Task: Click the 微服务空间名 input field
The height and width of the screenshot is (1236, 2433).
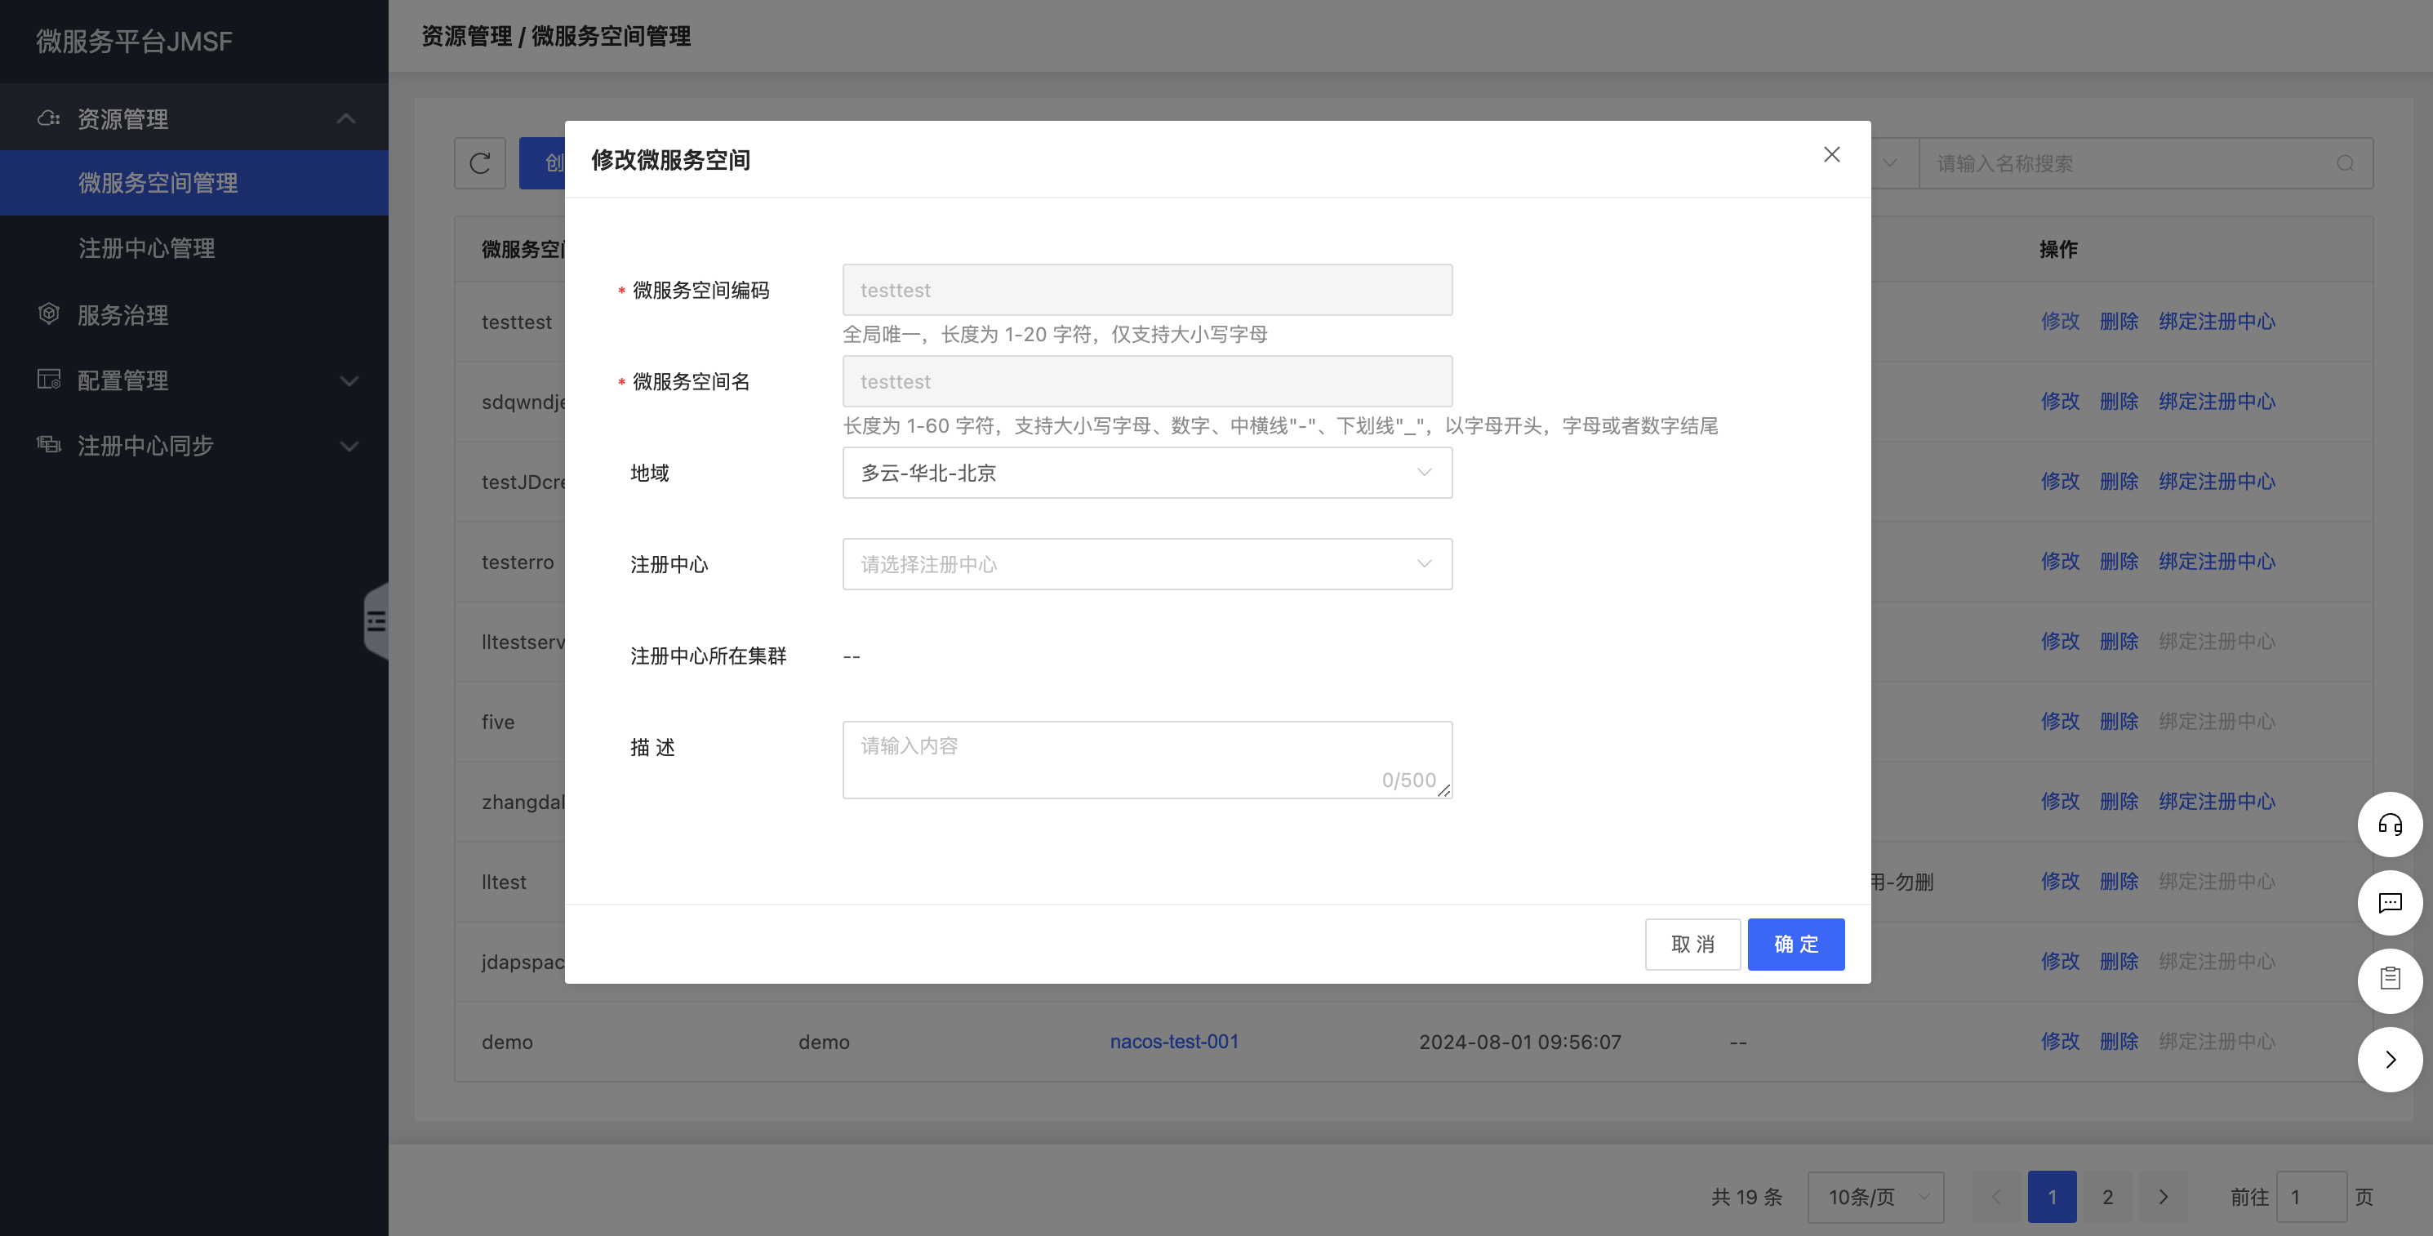Action: pyautogui.click(x=1146, y=381)
